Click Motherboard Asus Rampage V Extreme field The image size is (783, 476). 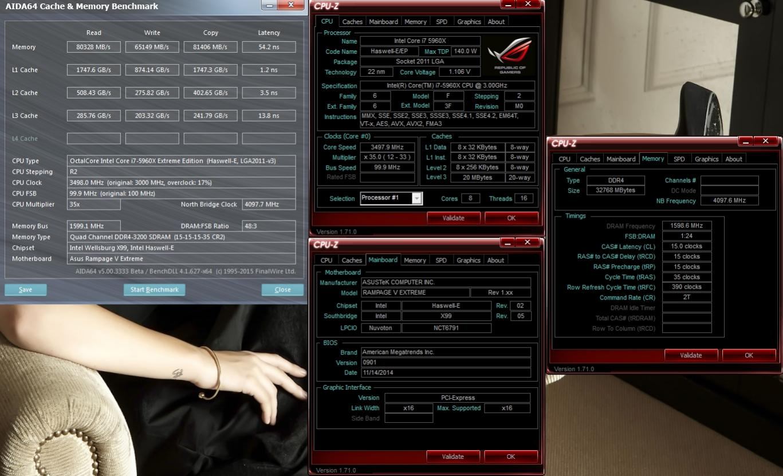tap(182, 259)
